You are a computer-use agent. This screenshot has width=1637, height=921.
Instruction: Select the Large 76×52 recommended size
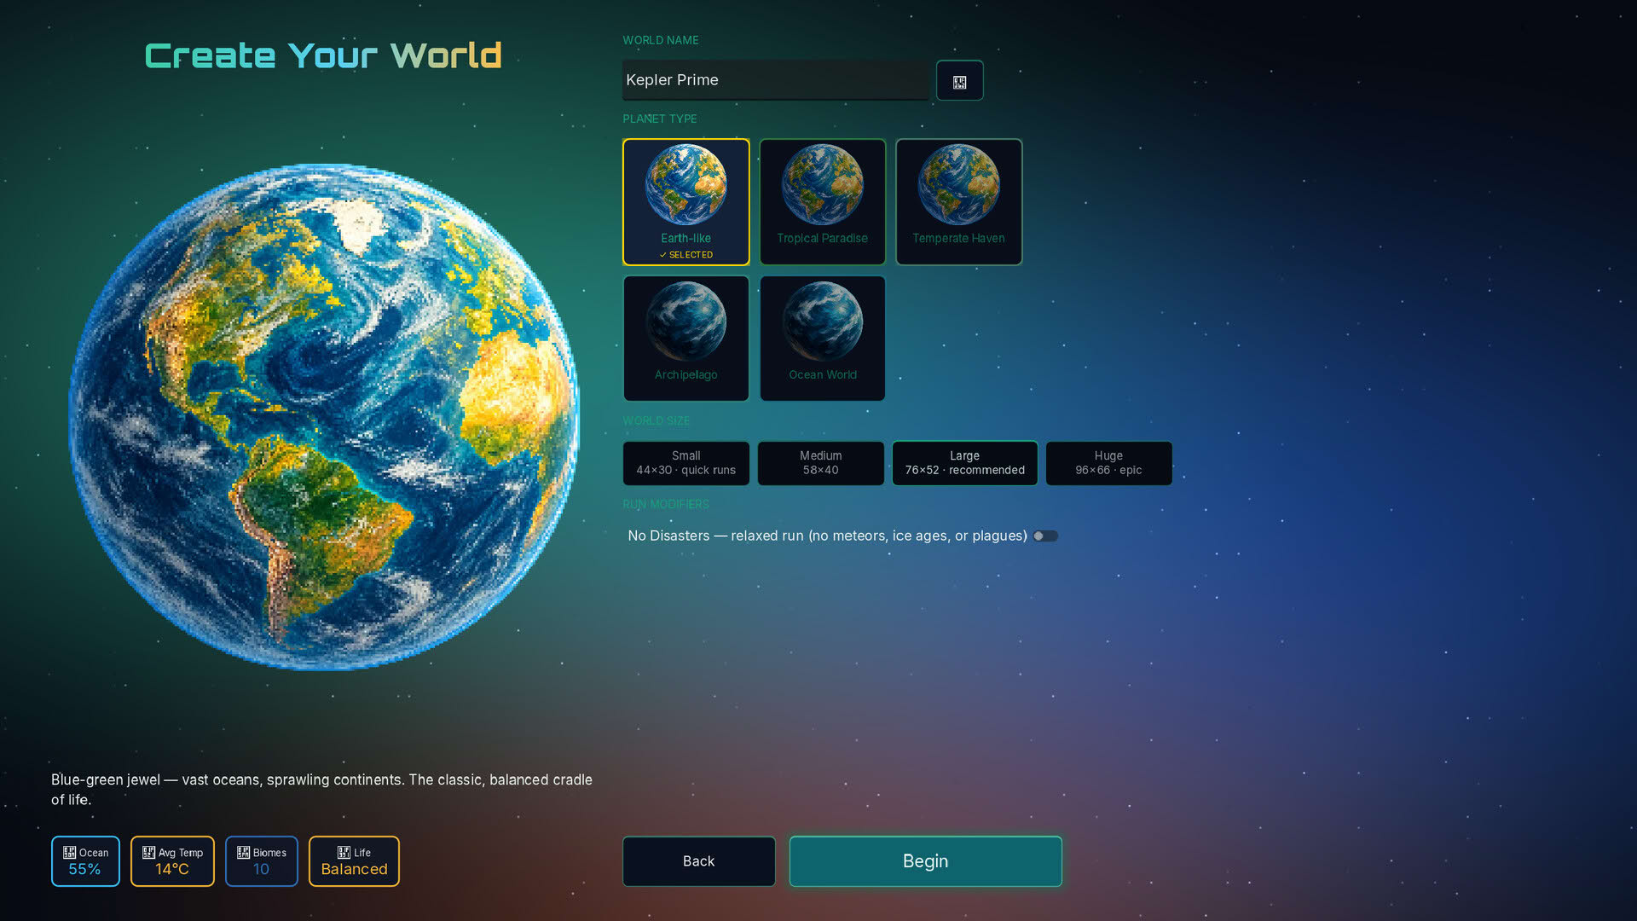964,463
